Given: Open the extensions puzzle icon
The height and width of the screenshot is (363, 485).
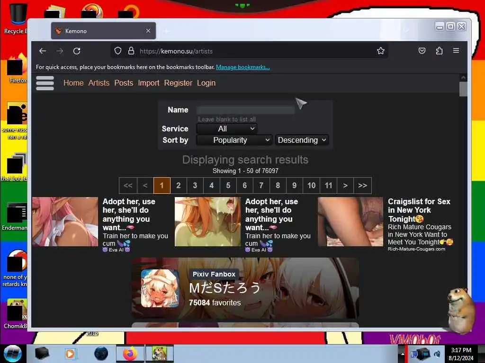Looking at the screenshot, I should pyautogui.click(x=439, y=51).
